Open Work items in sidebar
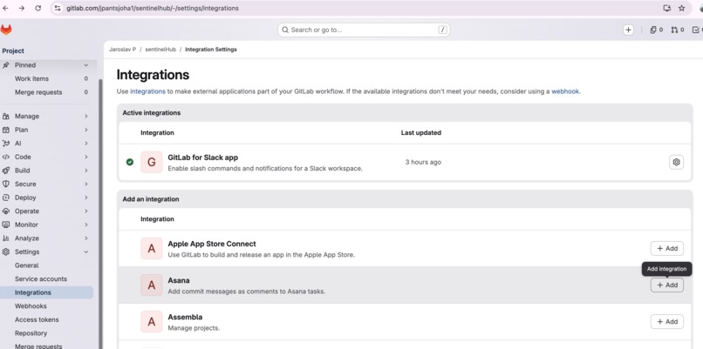 click(x=46, y=78)
